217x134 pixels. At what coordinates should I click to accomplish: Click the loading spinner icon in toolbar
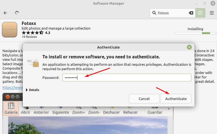(x=17, y=13)
